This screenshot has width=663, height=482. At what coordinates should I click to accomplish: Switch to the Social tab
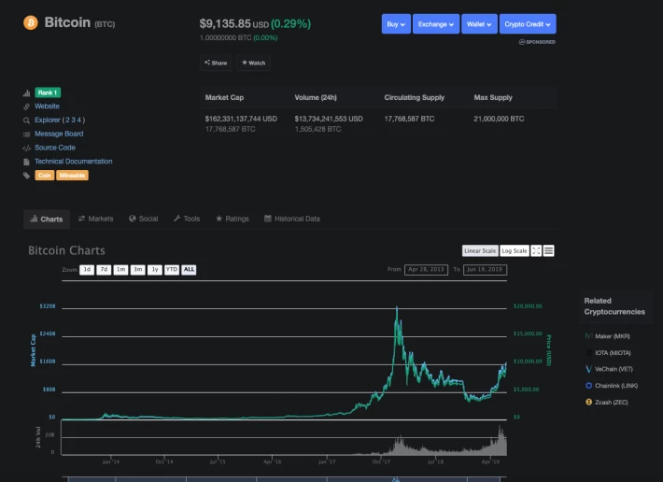144,219
